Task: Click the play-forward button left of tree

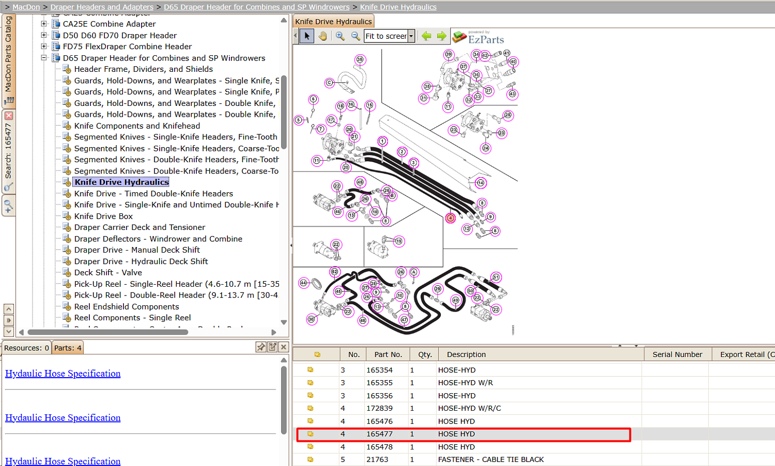Action: [x=9, y=320]
